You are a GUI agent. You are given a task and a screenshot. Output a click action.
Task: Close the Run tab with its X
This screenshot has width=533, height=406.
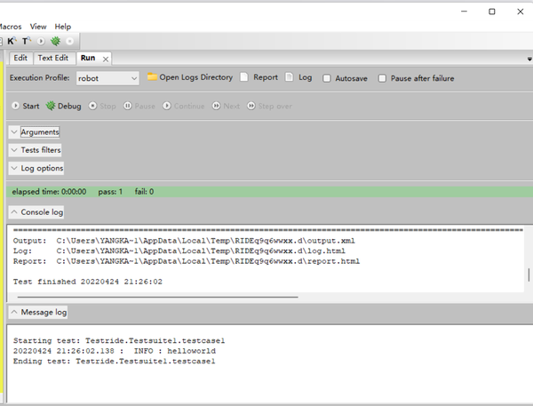click(x=106, y=60)
